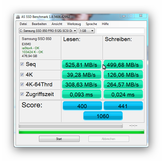Toggle the 4K-64Thrd test checkbox
The height and width of the screenshot is (161, 162).
coord(22,84)
